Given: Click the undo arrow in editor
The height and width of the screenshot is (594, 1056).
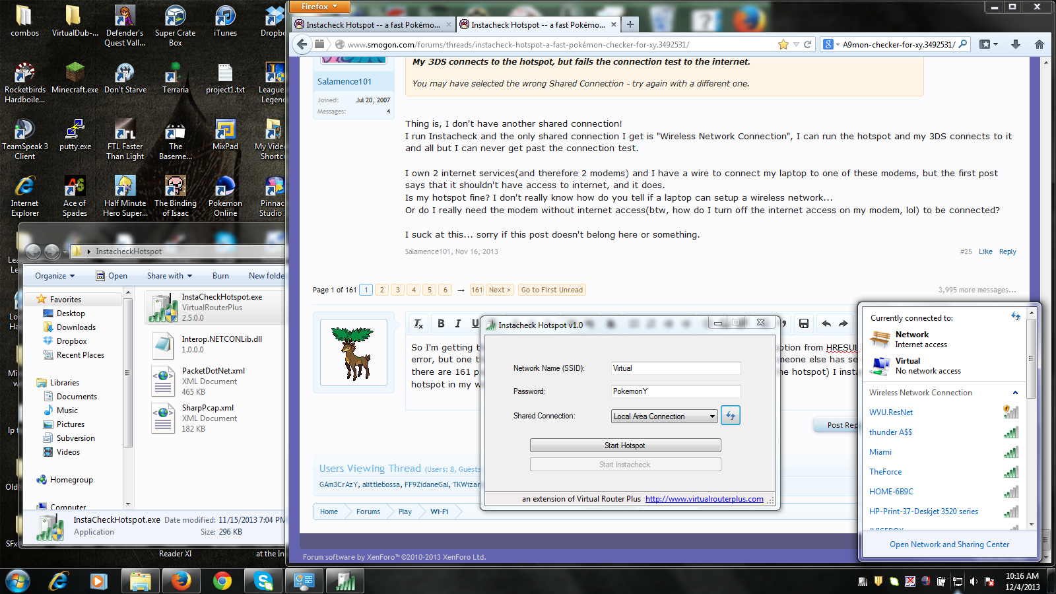Looking at the screenshot, I should pos(826,323).
